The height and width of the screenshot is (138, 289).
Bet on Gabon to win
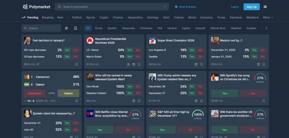point(69,93)
